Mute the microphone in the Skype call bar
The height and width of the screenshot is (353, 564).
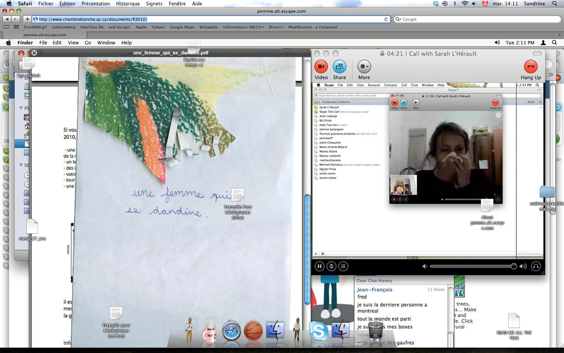[x=331, y=266]
